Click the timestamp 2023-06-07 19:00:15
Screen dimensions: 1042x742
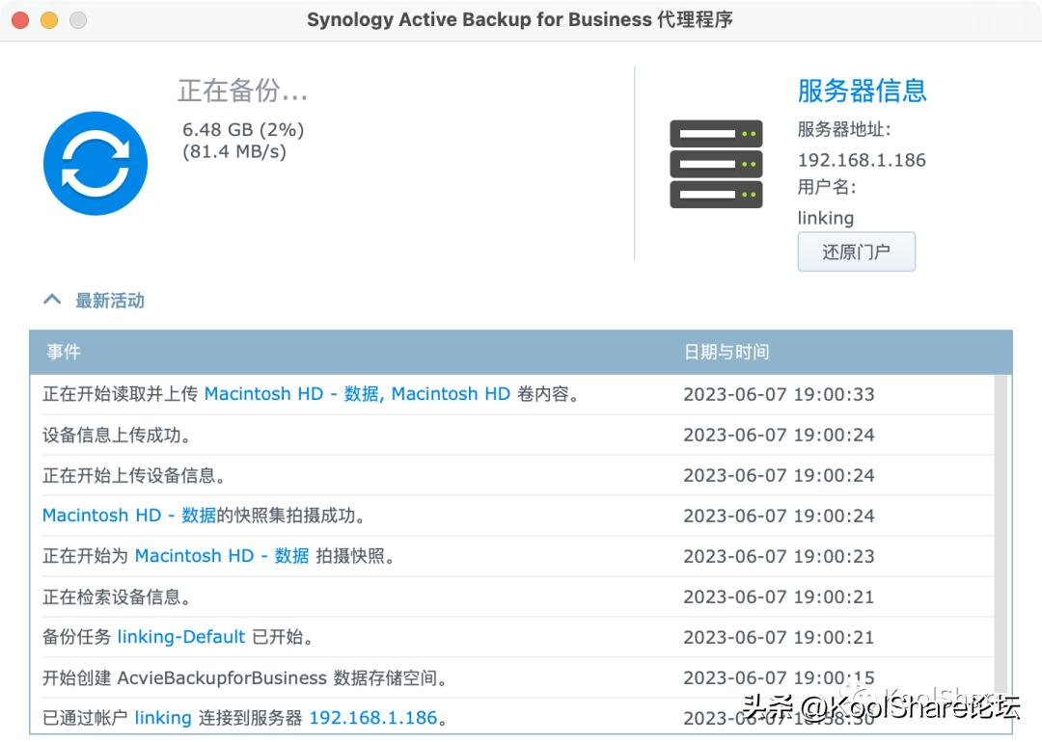(x=779, y=677)
